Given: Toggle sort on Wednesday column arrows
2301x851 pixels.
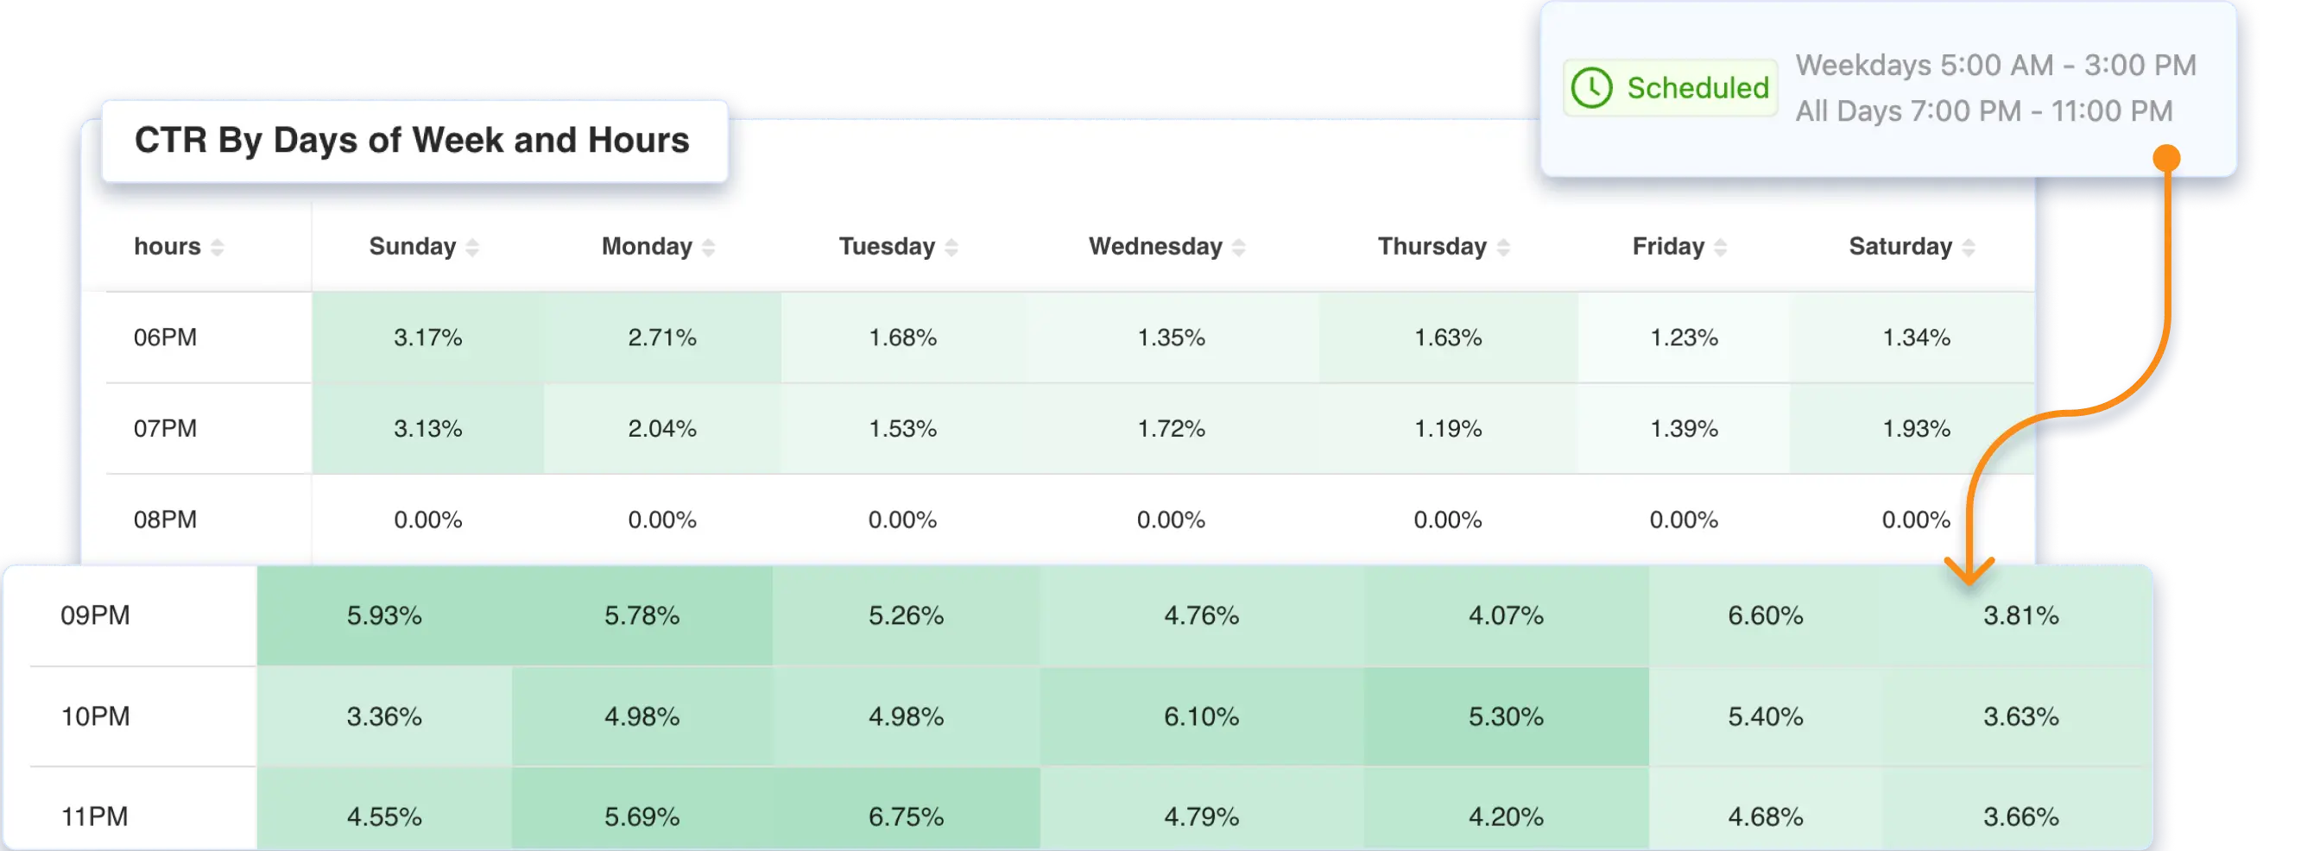Looking at the screenshot, I should click(x=1239, y=248).
